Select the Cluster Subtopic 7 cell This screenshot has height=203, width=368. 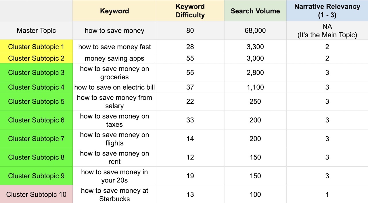click(x=36, y=139)
